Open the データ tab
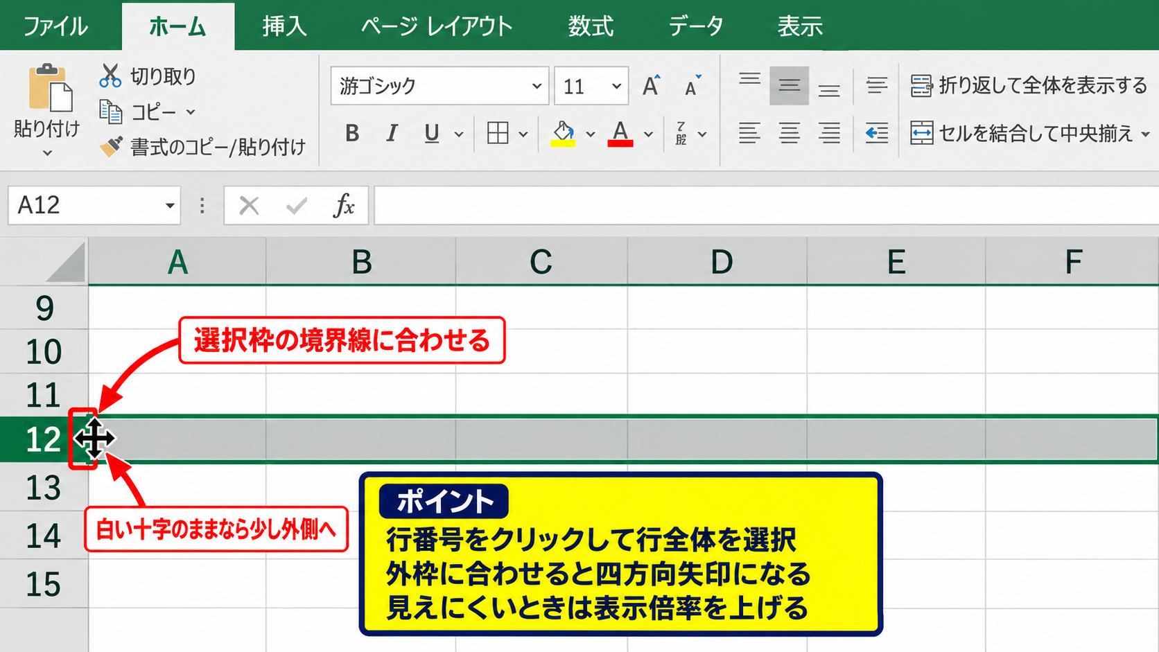 tap(696, 26)
